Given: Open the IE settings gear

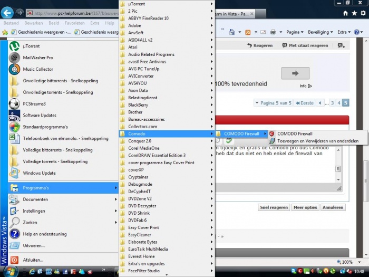Looking at the screenshot, I should coord(363,13).
